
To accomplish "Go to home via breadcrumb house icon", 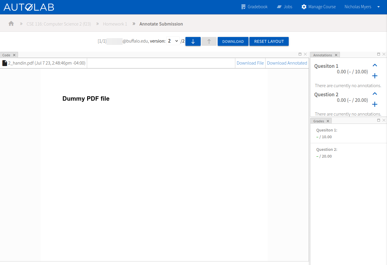I will point(11,23).
